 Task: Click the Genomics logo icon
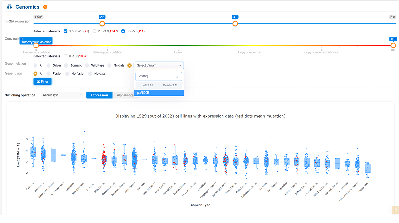(x=10, y=7)
